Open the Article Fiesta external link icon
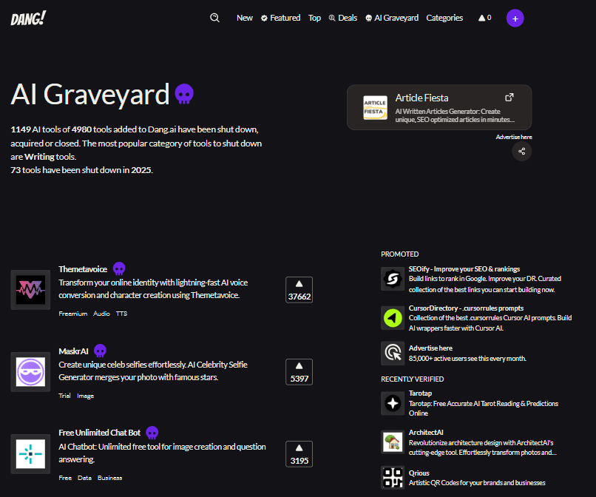The width and height of the screenshot is (596, 497). (x=509, y=98)
